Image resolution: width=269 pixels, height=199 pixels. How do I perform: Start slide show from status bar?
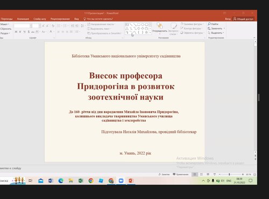click(215, 174)
